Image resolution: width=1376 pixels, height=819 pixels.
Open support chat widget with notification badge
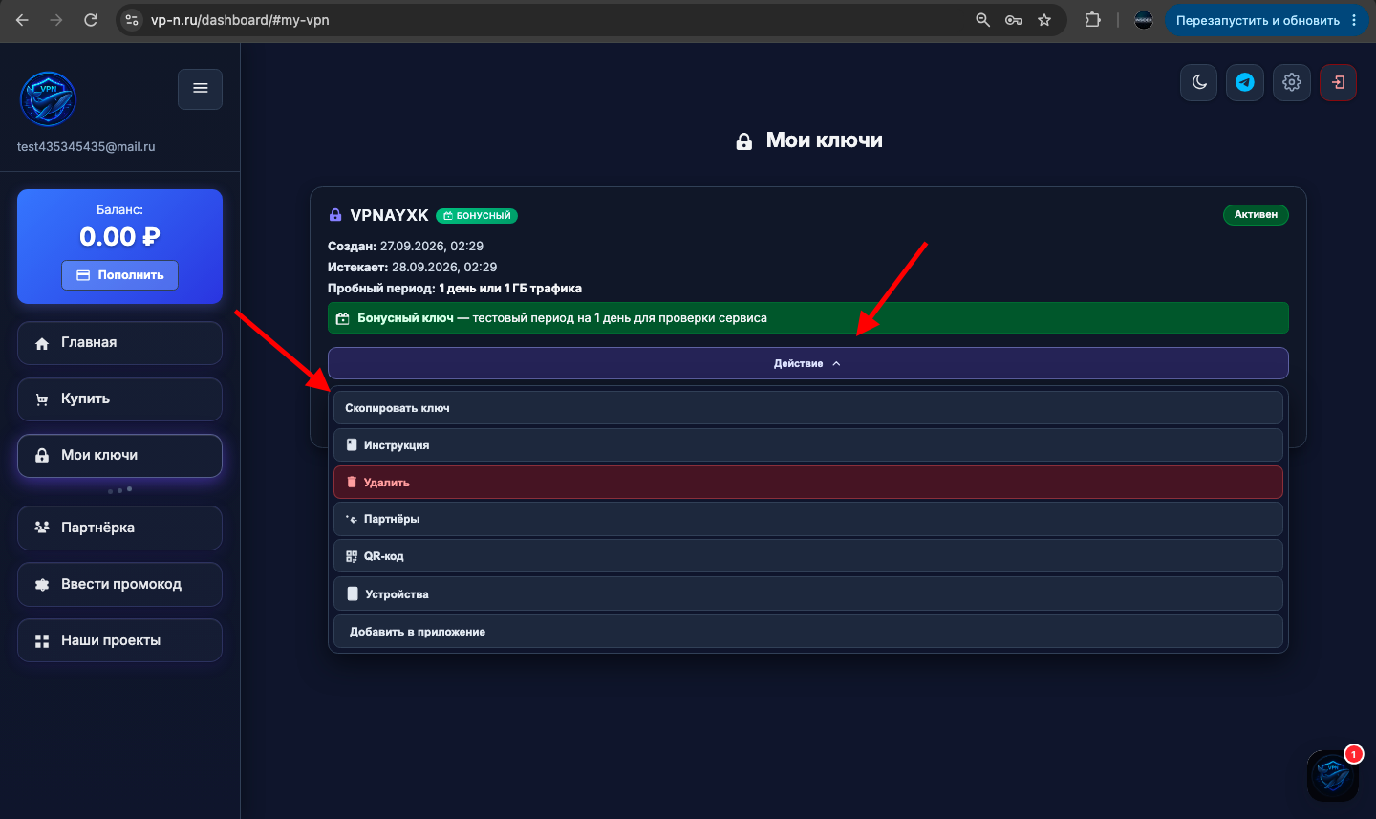pos(1333,775)
